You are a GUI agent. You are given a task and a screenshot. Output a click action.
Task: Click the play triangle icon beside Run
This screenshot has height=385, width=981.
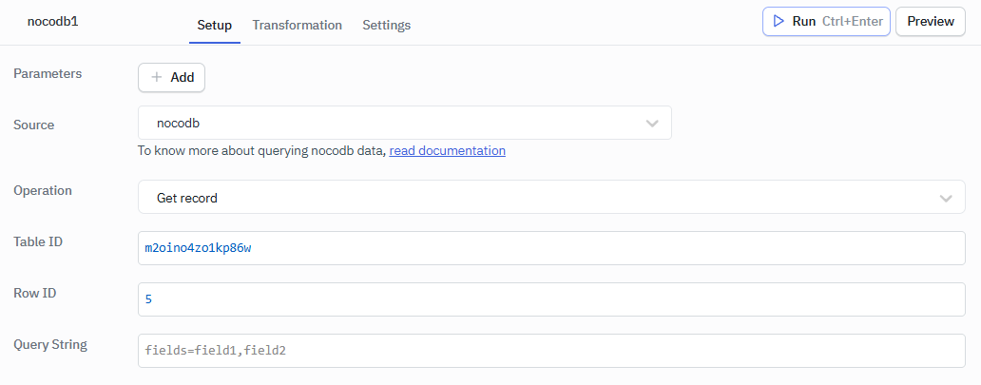779,21
